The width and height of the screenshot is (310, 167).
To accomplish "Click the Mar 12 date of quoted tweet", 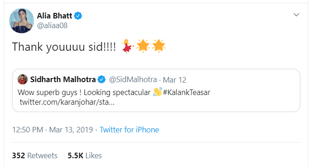I will [174, 80].
